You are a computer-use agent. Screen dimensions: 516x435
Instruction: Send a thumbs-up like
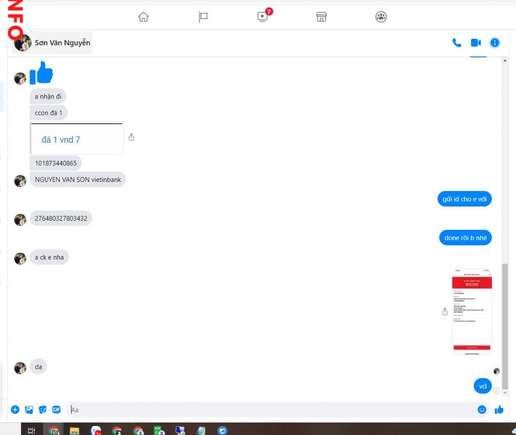(x=499, y=410)
